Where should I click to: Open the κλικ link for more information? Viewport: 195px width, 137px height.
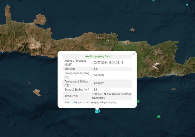tap(75, 102)
